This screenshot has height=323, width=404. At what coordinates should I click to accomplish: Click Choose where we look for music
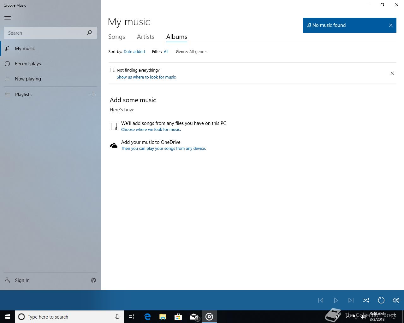pos(151,129)
